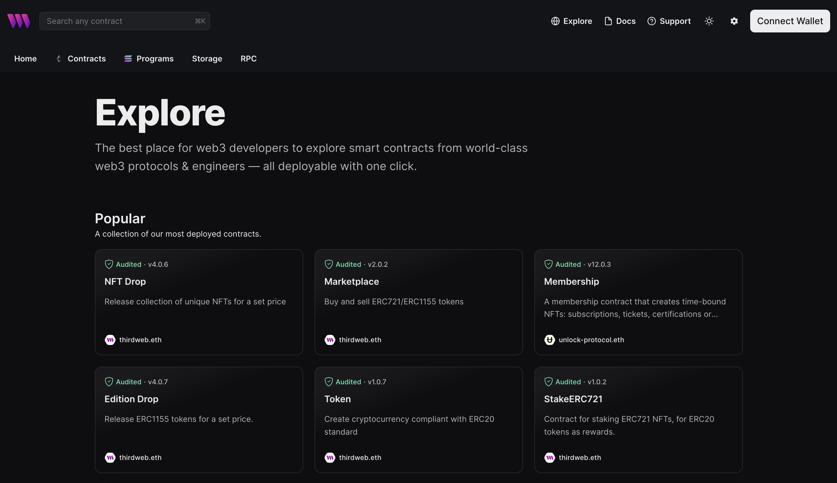This screenshot has height=483, width=837.
Task: Click the Solana icon beside Programs
Action: [128, 58]
